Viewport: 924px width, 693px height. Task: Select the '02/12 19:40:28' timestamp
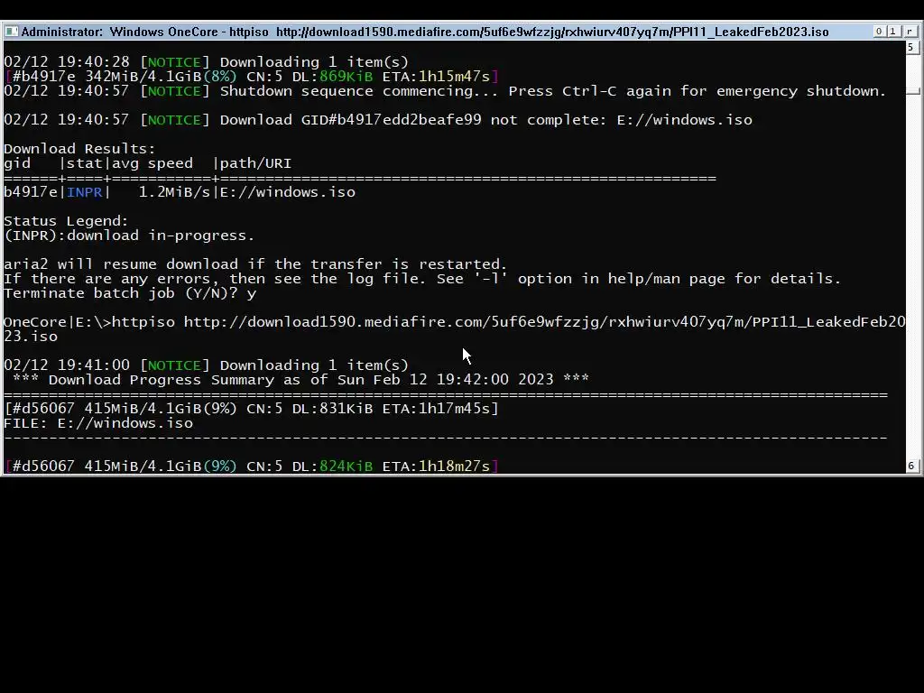67,62
